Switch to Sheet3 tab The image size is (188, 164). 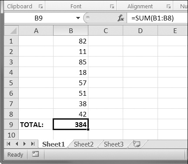coord(114,144)
